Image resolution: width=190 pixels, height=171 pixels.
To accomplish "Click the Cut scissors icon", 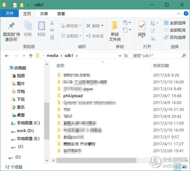I will (x=52, y=23).
